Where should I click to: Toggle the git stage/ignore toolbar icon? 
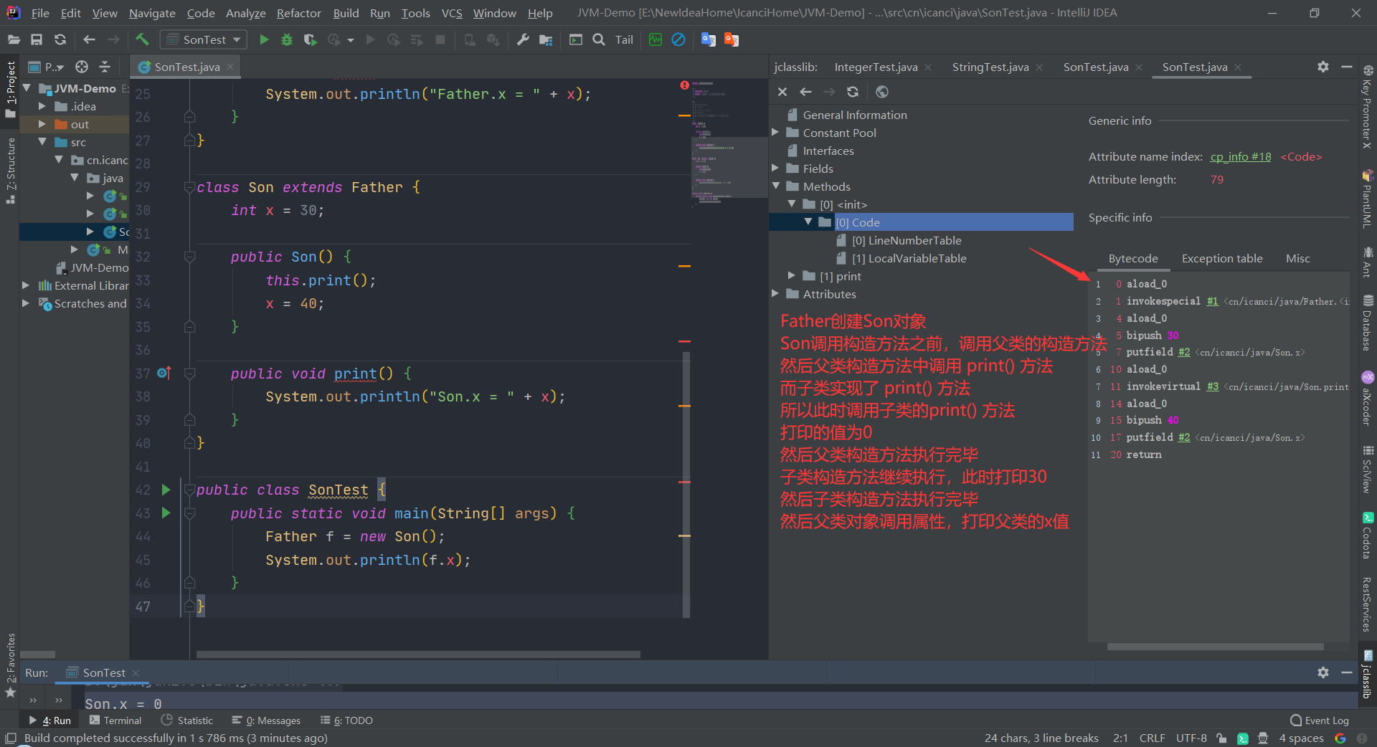point(678,39)
